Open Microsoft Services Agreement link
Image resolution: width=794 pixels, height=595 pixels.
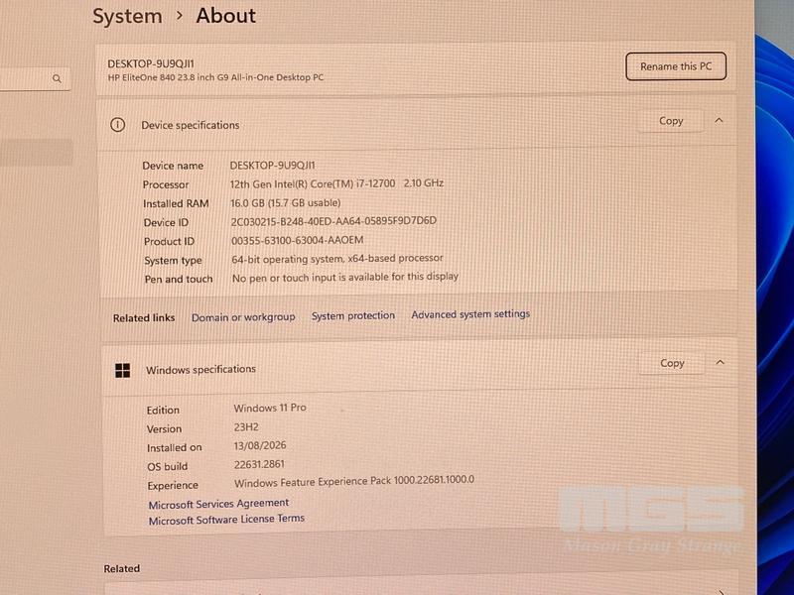(x=218, y=504)
